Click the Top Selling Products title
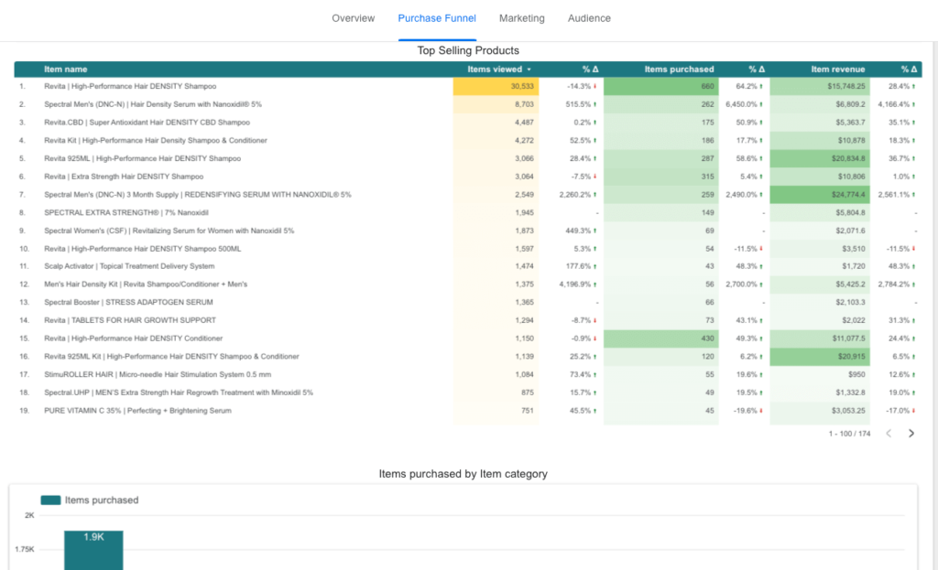Screen dimensions: 938x570 coord(468,51)
